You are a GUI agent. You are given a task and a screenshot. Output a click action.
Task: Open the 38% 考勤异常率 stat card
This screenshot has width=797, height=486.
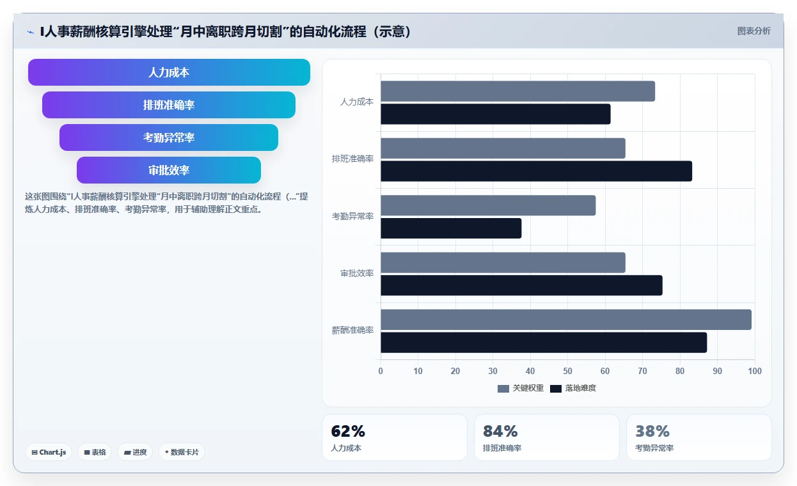click(699, 437)
